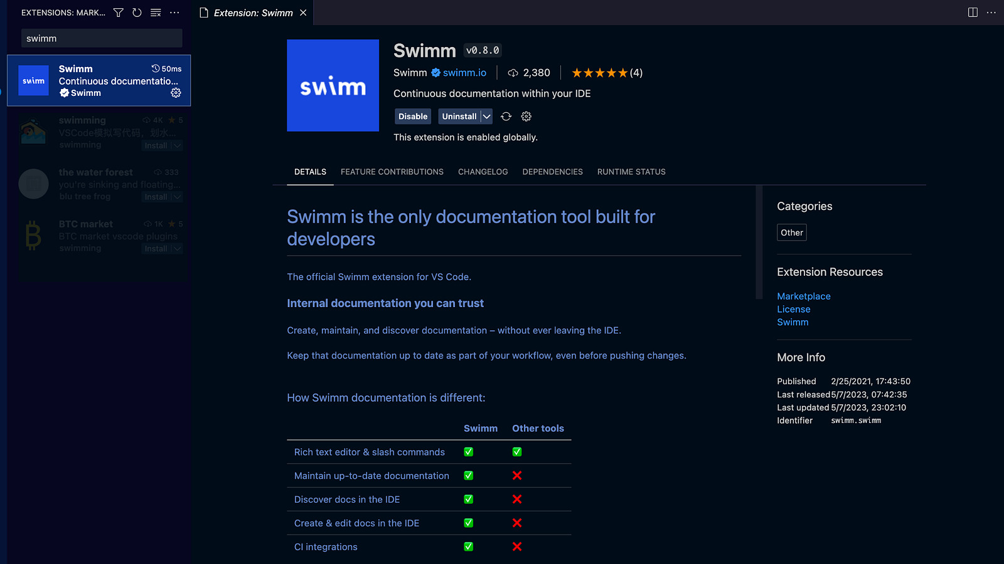1004x564 pixels.
Task: Click the large Swimm logo image
Action: pyautogui.click(x=333, y=86)
